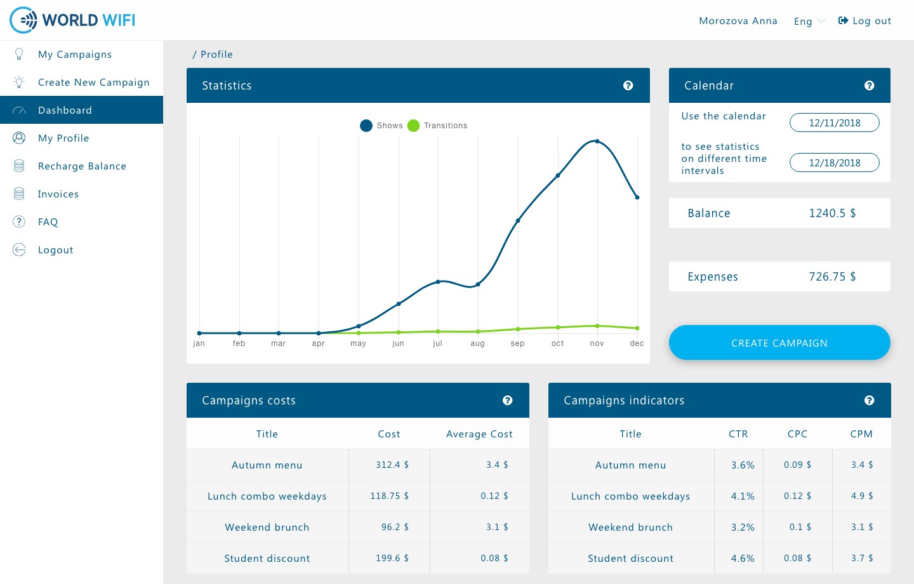The image size is (914, 584).
Task: Click the December point on Shows line
Action: tap(637, 197)
